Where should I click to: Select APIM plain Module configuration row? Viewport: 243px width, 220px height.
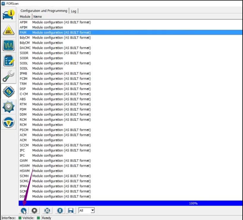pyautogui.click(x=131, y=27)
